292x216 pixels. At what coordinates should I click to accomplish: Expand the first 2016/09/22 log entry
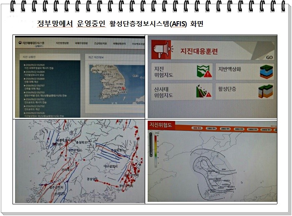(x=35, y=65)
